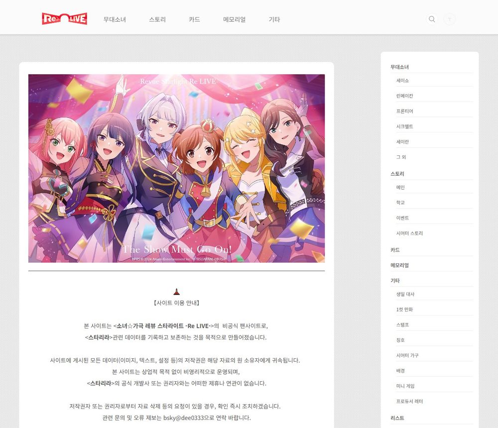Click the contact line containing bsky@dee0333
The width and height of the screenshot is (498, 428).
point(177,418)
